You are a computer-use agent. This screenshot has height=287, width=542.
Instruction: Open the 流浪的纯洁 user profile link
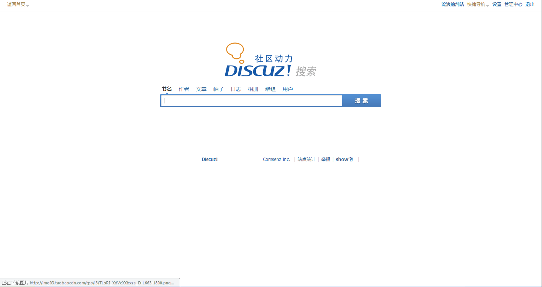453,5
